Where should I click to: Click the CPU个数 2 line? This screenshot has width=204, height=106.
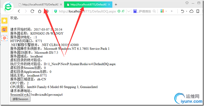coord(19,83)
